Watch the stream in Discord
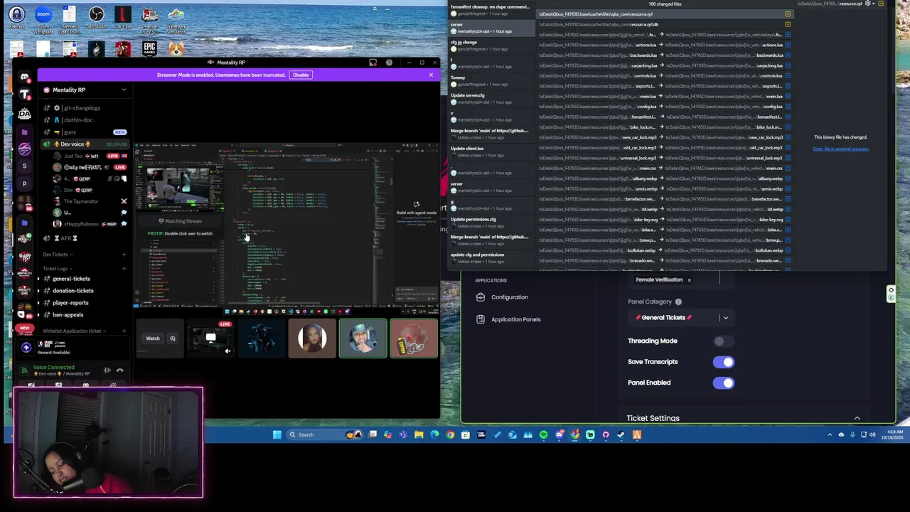 pyautogui.click(x=153, y=338)
